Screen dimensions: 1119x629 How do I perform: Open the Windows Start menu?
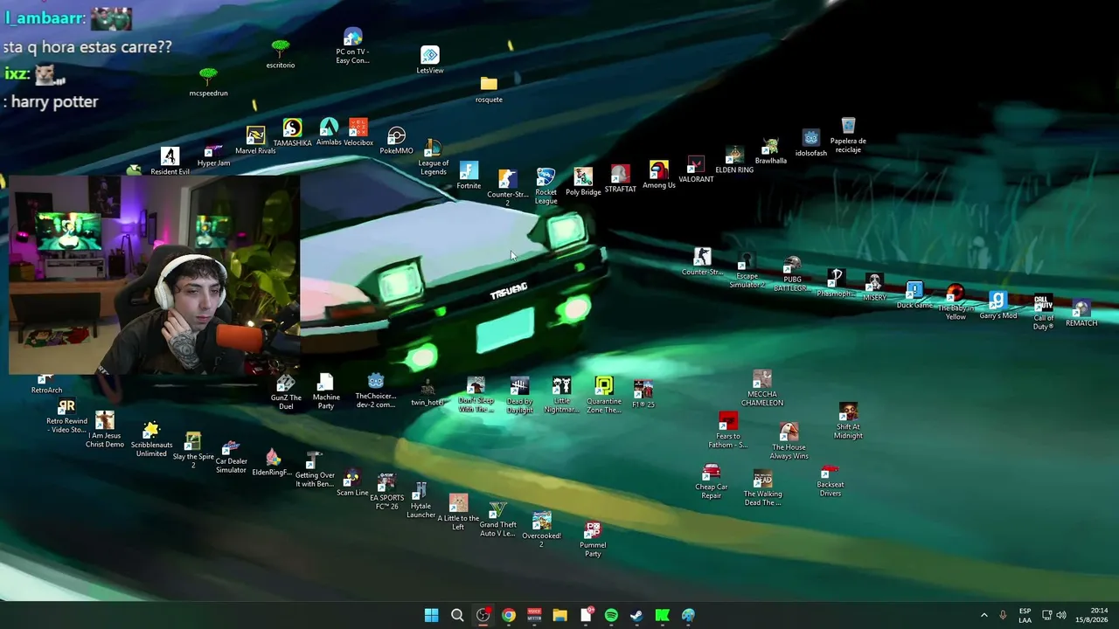[431, 615]
